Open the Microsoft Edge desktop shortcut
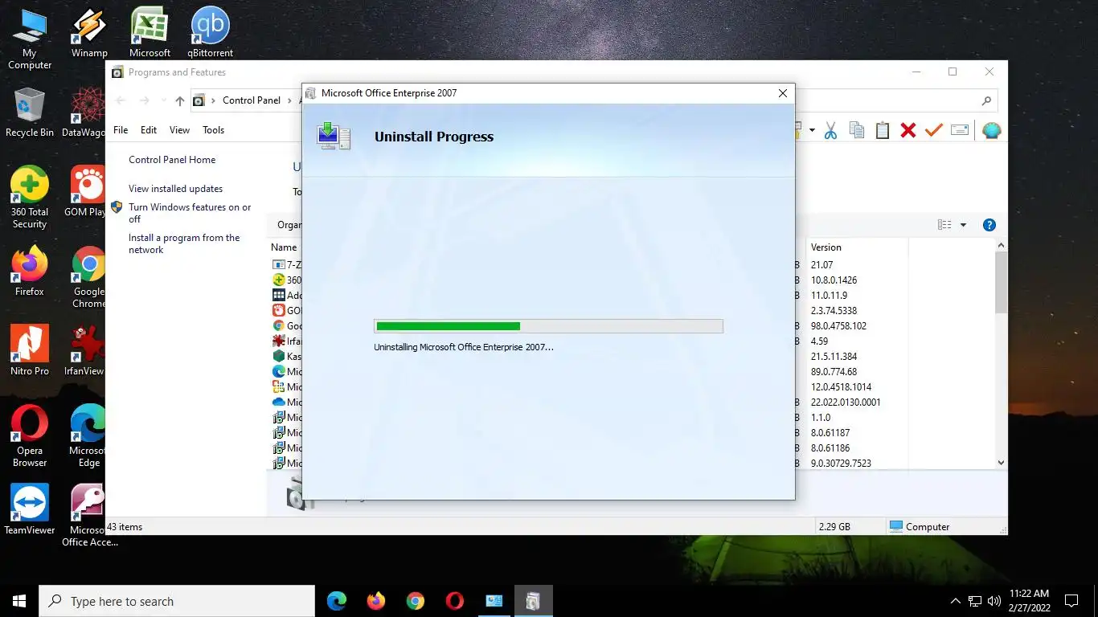The image size is (1098, 617). [x=88, y=436]
